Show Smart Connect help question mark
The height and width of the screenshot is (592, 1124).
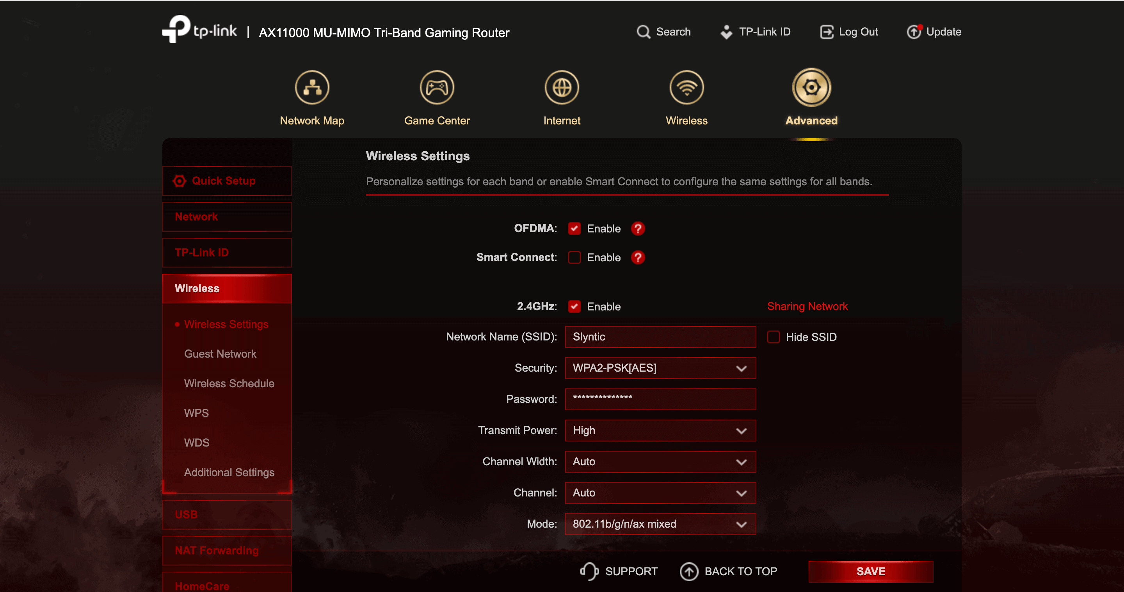pos(638,258)
